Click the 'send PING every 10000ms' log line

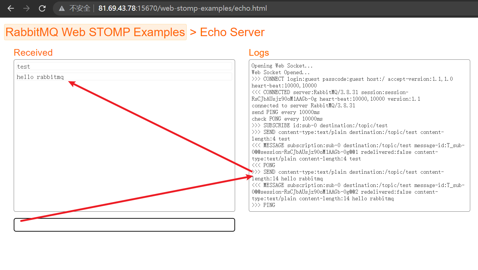(285, 112)
